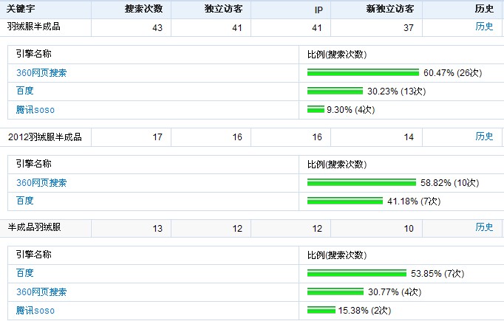Click 腾讯soso link with 15.38% share
The width and height of the screenshot is (504, 321).
pos(35,310)
